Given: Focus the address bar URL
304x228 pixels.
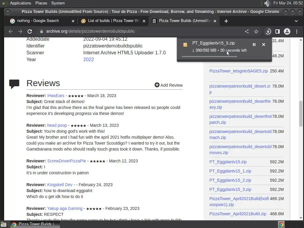Looking at the screenshot, I should [x=90, y=31].
